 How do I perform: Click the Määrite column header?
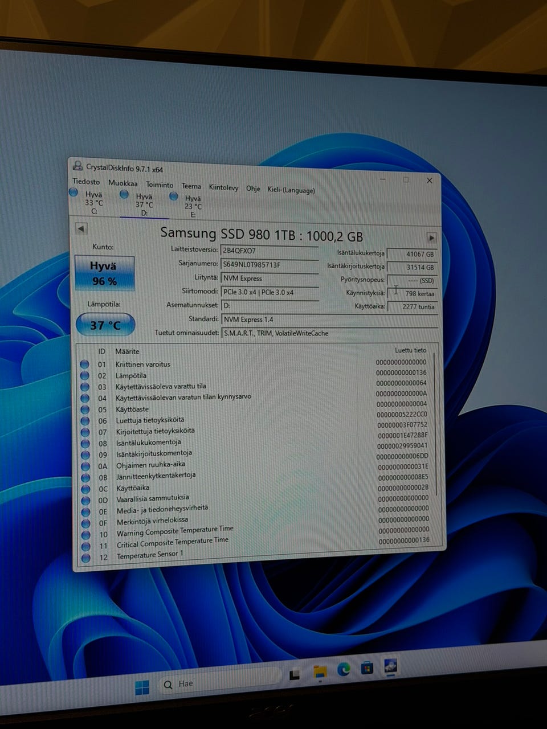[x=127, y=351]
